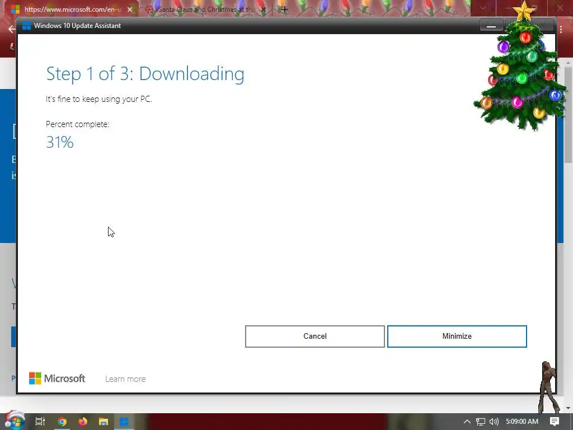Screen dimensions: 573x430
Task: Open the browser tab search dropdown
Action: point(483,8)
